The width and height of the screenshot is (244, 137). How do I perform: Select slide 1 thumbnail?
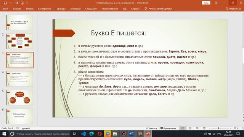click(19, 22)
